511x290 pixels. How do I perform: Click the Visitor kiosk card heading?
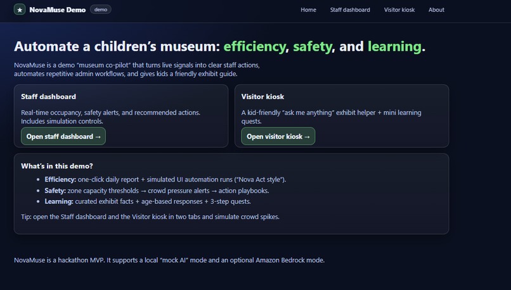262,97
